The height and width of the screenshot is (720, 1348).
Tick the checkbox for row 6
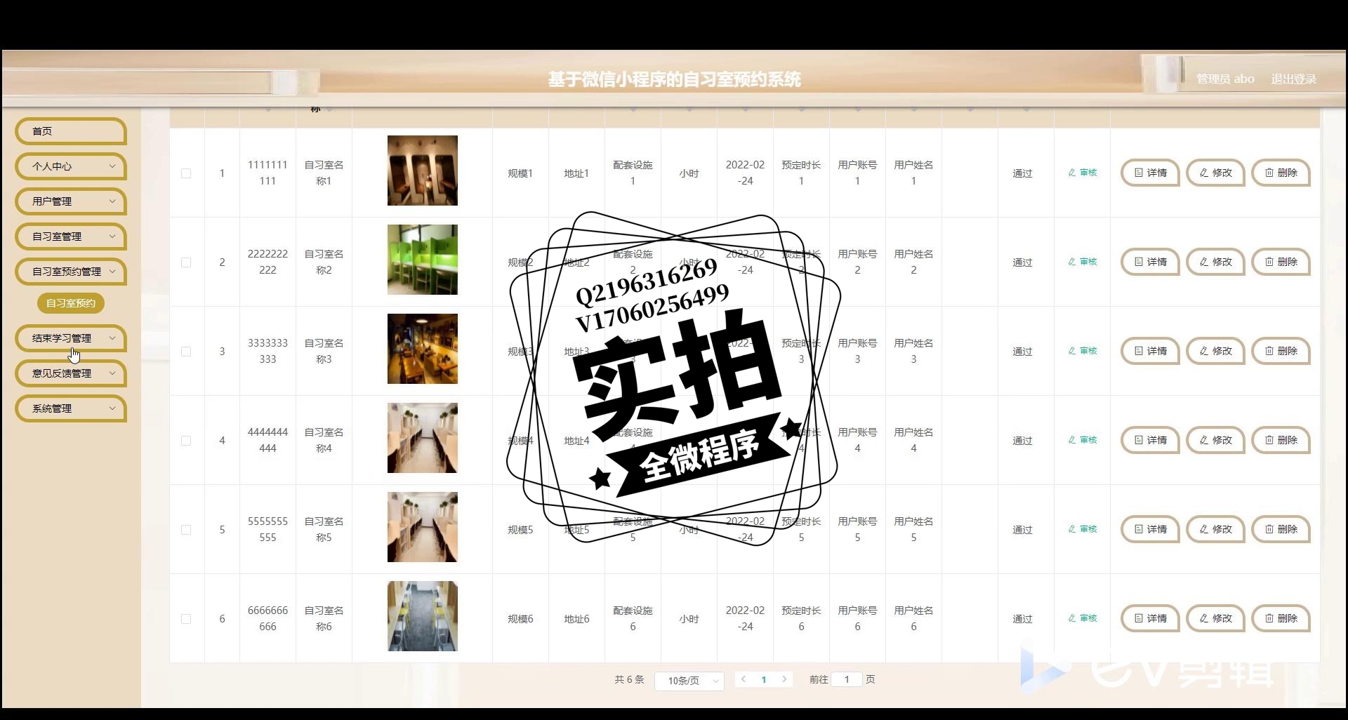186,619
